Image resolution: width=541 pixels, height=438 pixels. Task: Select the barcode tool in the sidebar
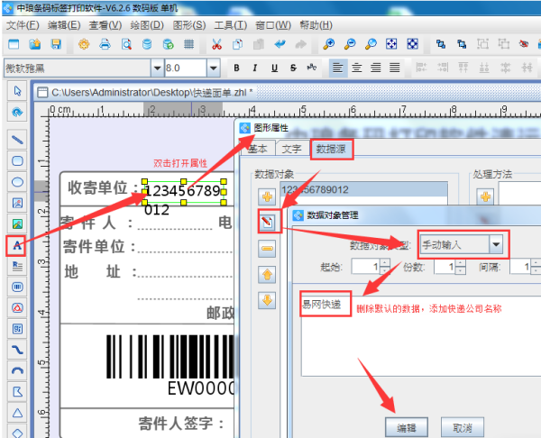point(17,287)
